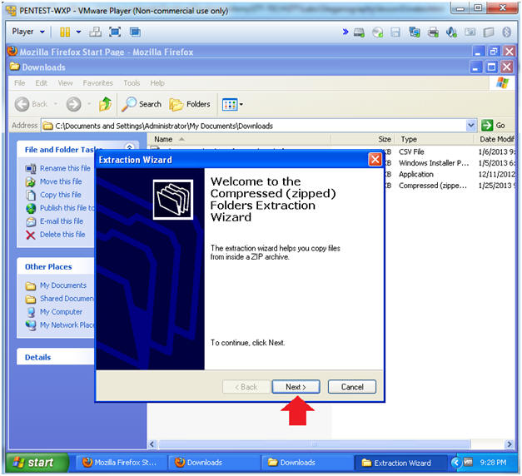Enter VMware full screen mode icon
This screenshot has width=522, height=476.
pos(115,32)
